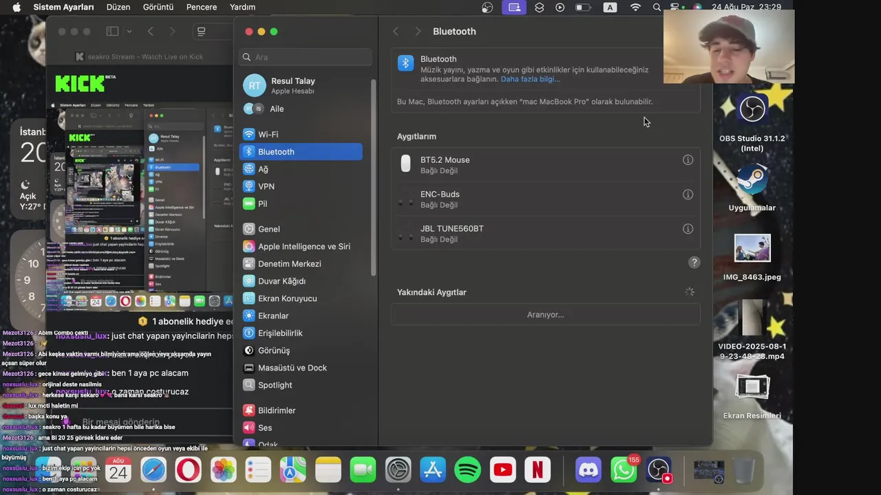The width and height of the screenshot is (881, 495).
Task: Open Discord from the Dock
Action: pos(588,470)
